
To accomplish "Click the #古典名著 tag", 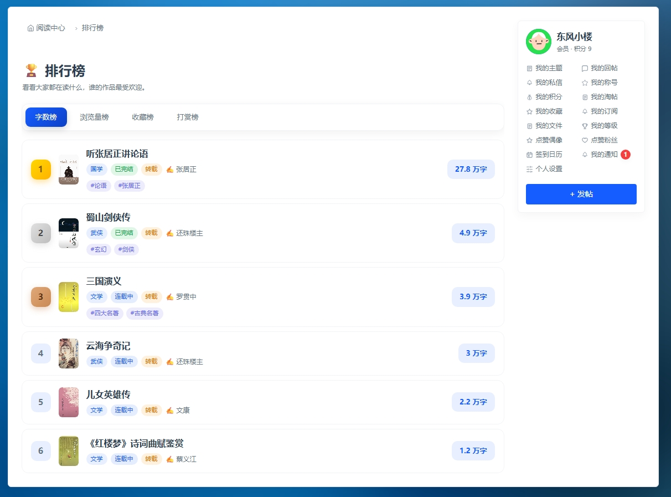I will pyautogui.click(x=144, y=313).
